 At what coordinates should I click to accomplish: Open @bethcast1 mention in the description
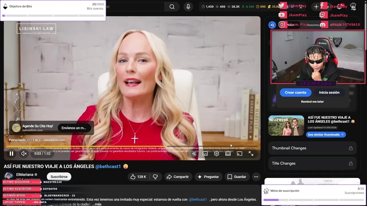point(198,199)
